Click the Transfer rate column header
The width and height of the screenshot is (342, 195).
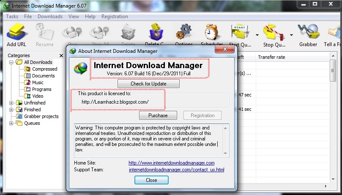click(x=292, y=57)
